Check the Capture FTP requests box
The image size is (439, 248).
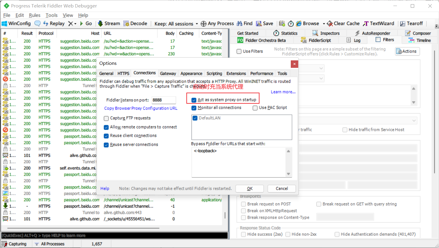click(106, 118)
